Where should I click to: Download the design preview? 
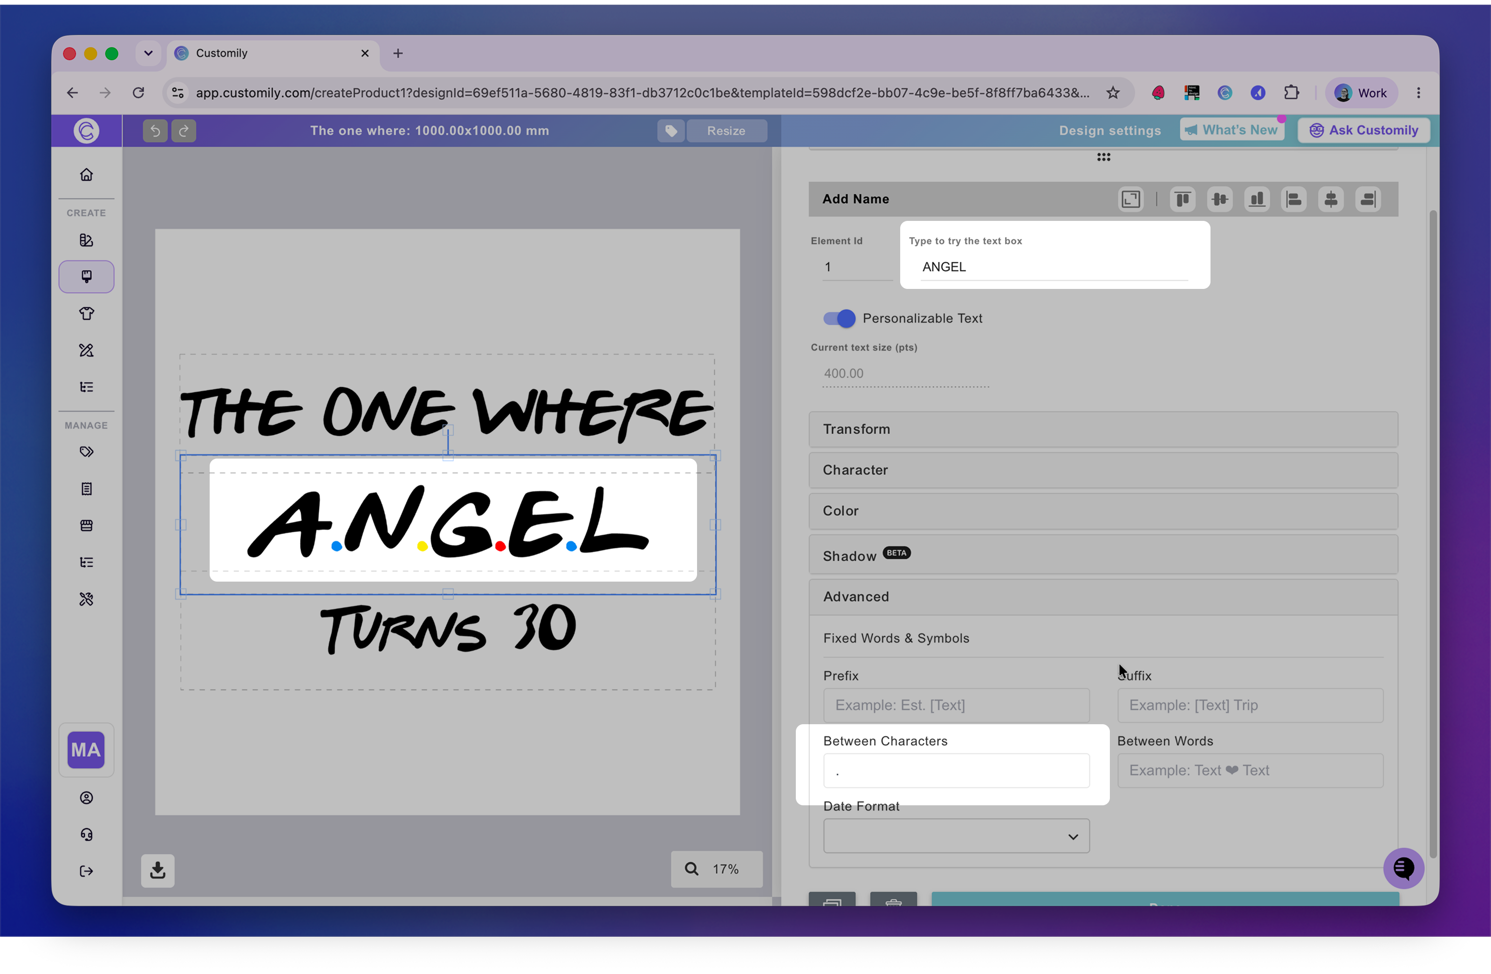point(158,870)
